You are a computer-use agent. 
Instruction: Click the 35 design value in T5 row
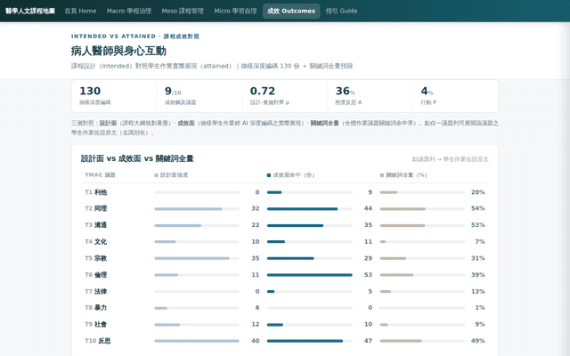click(x=256, y=258)
